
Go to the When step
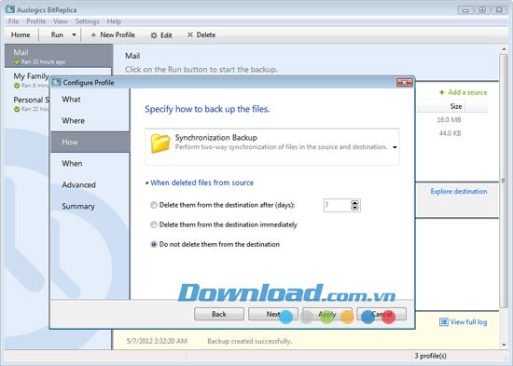pyautogui.click(x=90, y=163)
